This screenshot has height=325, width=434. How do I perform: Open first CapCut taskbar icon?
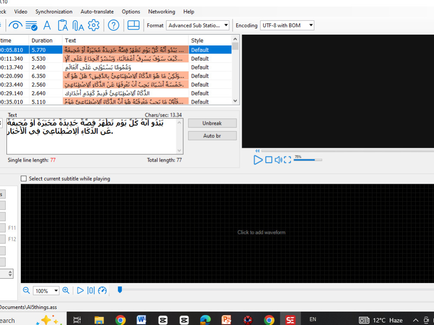click(x=163, y=320)
